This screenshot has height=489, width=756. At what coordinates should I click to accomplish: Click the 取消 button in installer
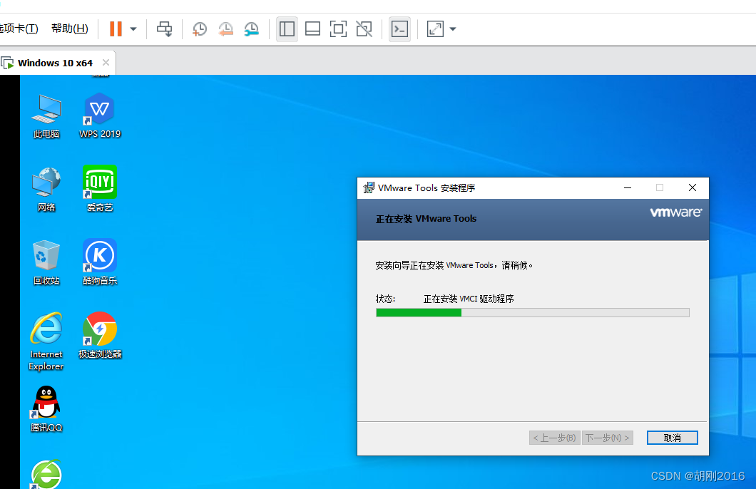(672, 437)
